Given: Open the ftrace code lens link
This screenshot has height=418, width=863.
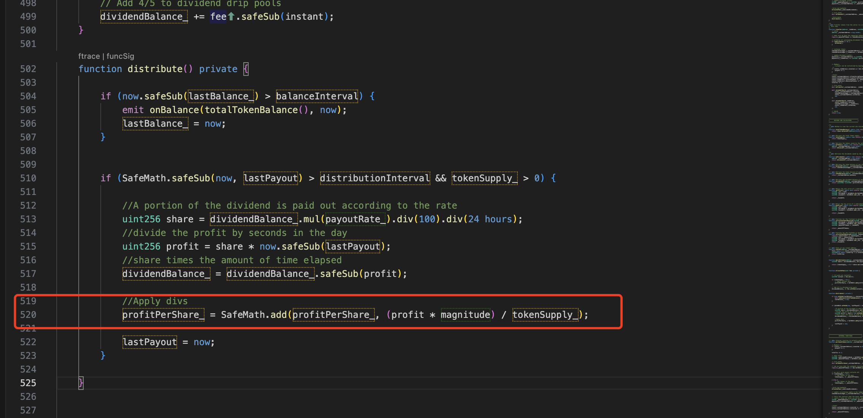Looking at the screenshot, I should [x=89, y=56].
